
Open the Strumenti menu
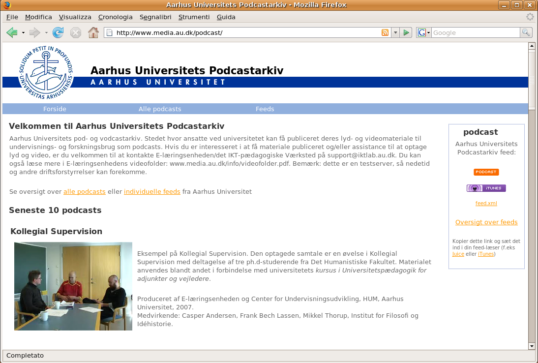tap(194, 17)
